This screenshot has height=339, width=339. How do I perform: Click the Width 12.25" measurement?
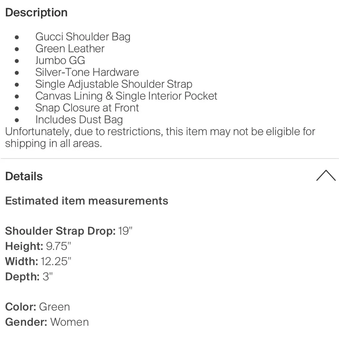39,261
